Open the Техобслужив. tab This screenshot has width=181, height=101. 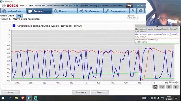coord(90,11)
